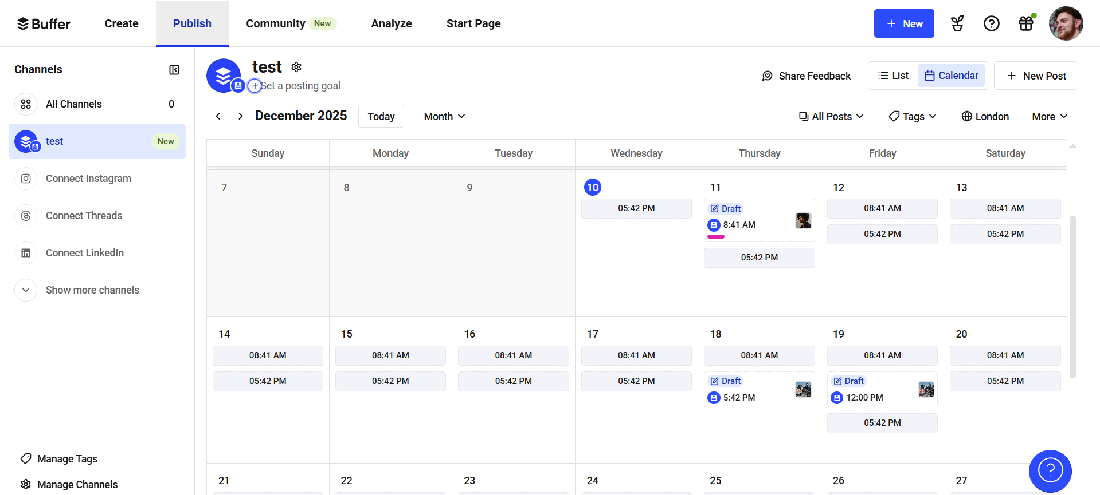Click the Today button
The width and height of the screenshot is (1100, 495).
tap(381, 116)
